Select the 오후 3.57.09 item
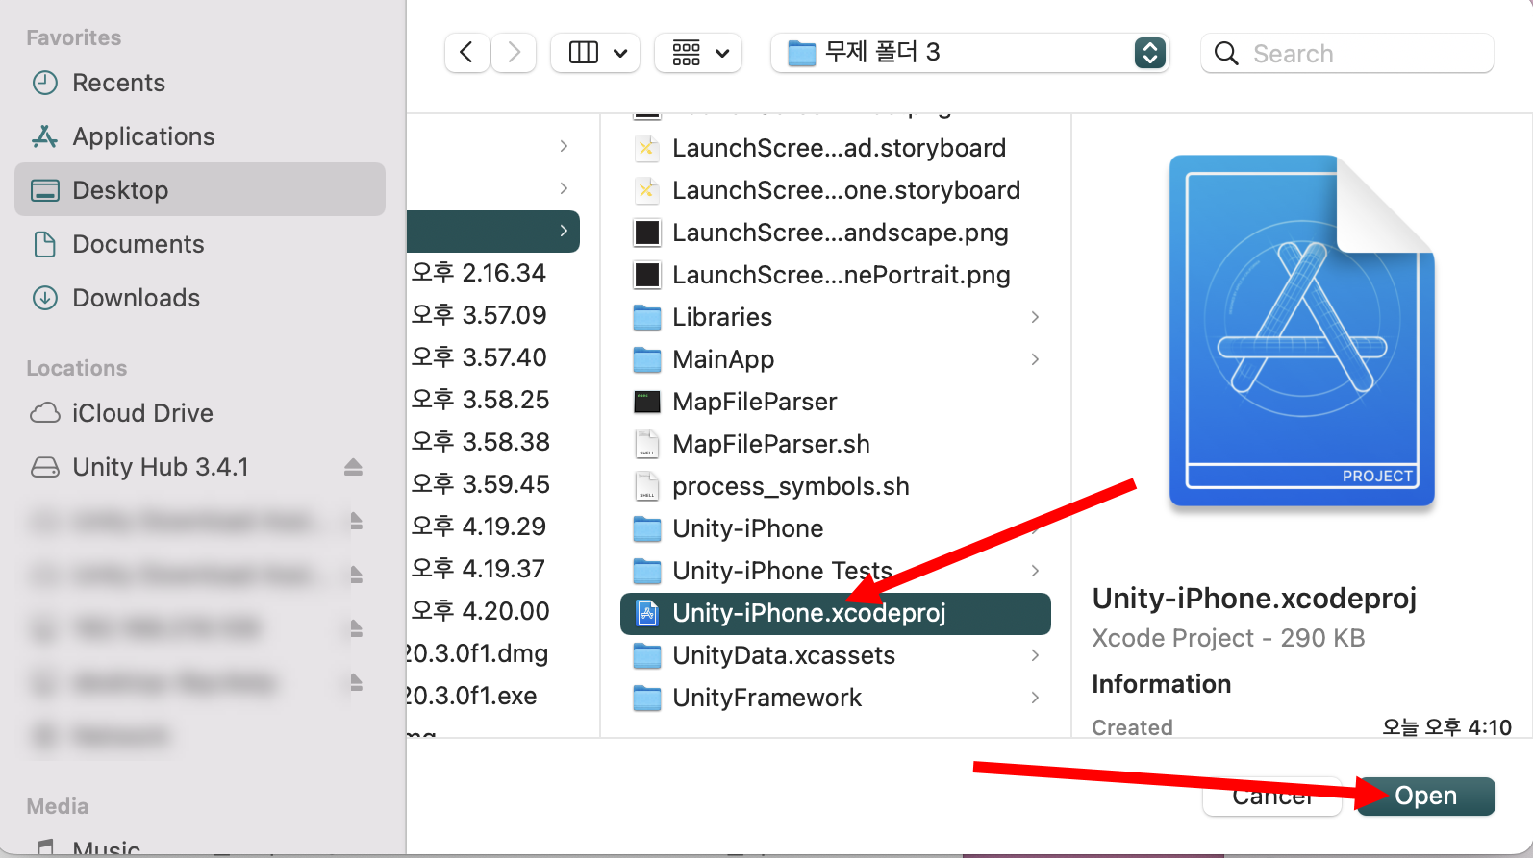This screenshot has width=1533, height=858. (478, 315)
